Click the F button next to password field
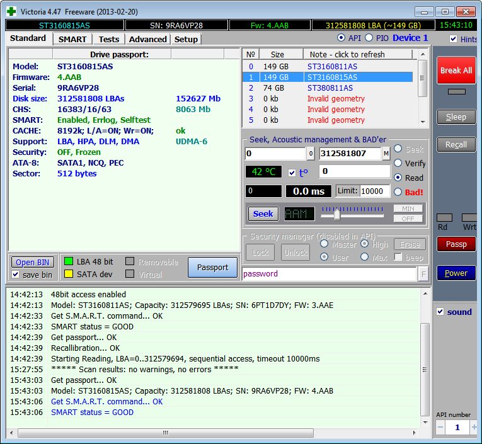 pyautogui.click(x=423, y=274)
